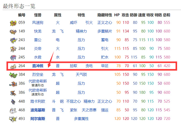The width and height of the screenshot is (181, 126).
Task: Open the 蓄电 hidden ability link
Action: [x=105, y=40]
